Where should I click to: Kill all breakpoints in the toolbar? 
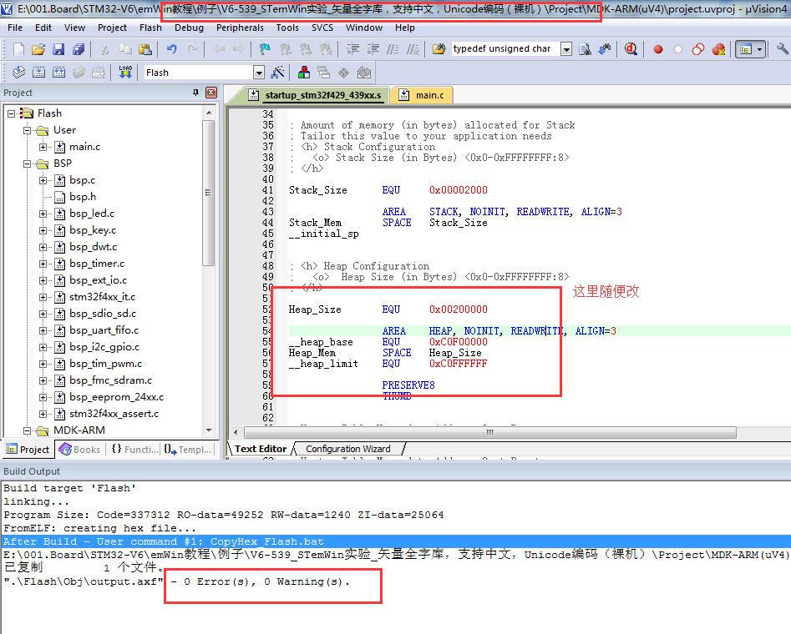click(718, 49)
